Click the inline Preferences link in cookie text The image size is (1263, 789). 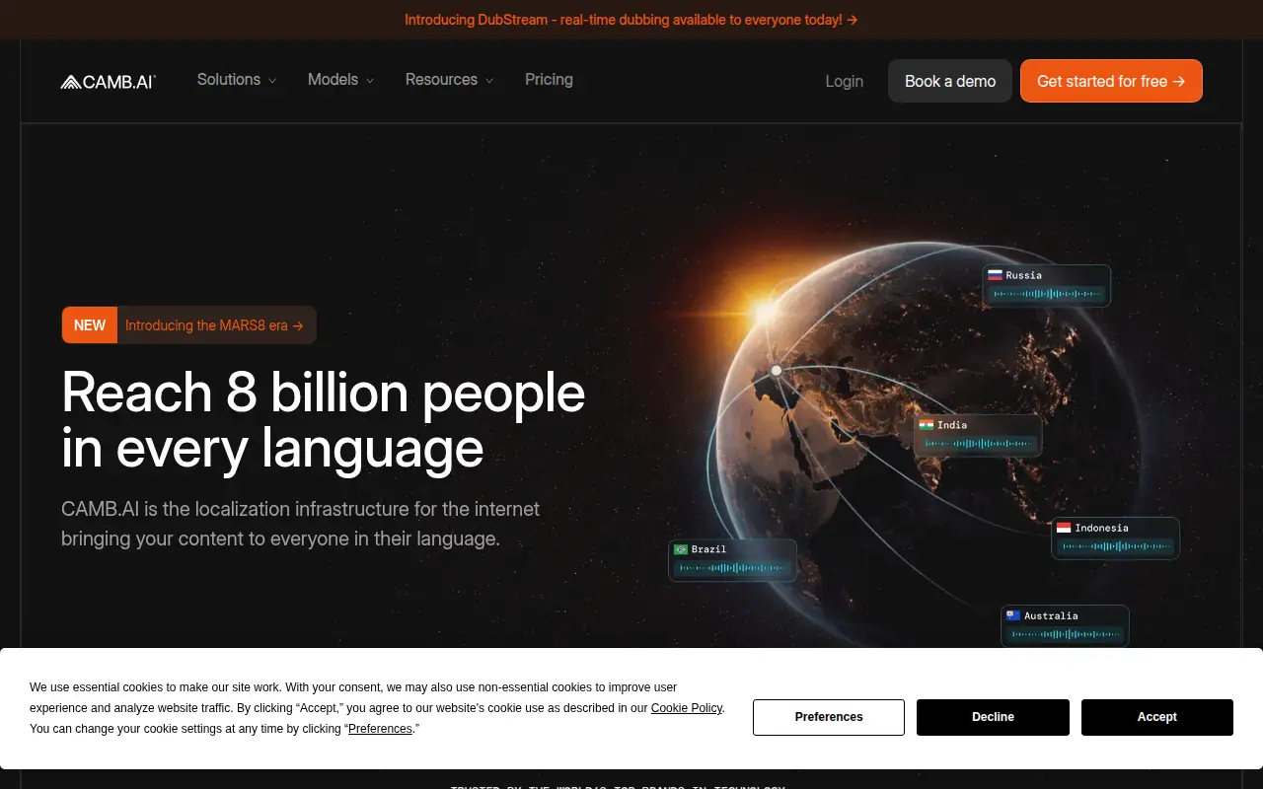380,729
